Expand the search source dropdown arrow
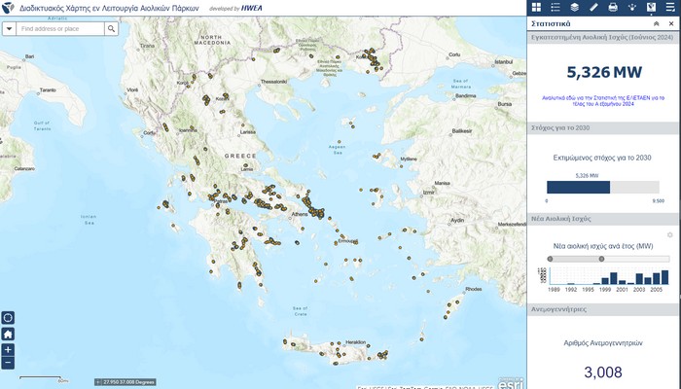Viewport: 681px width, 389px height. point(9,29)
